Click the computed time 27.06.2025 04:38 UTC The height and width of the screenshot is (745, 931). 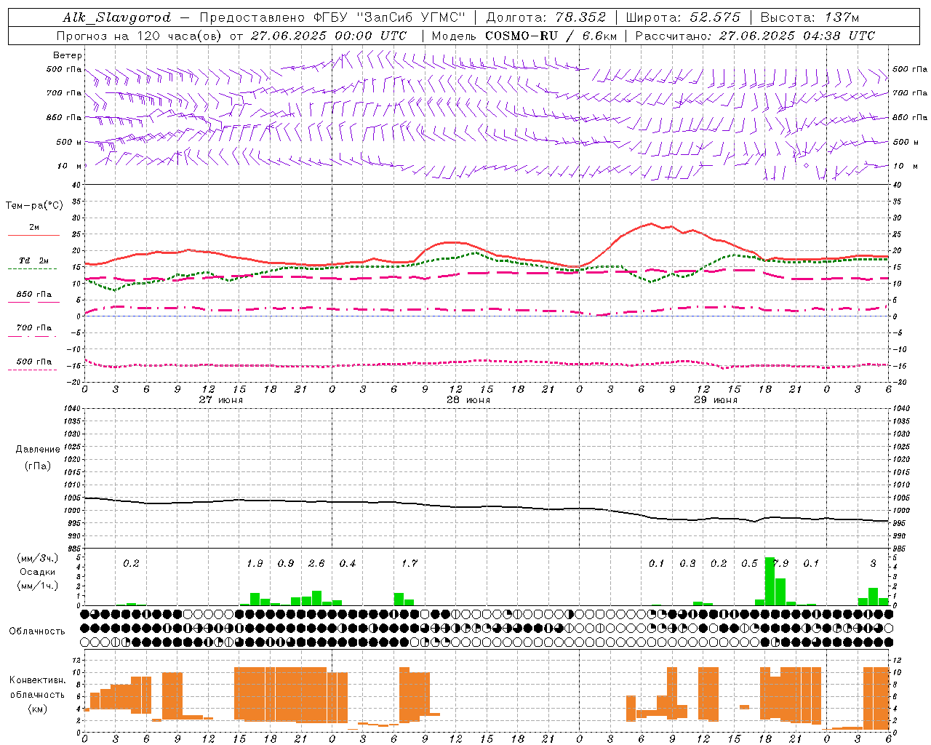coord(797,36)
